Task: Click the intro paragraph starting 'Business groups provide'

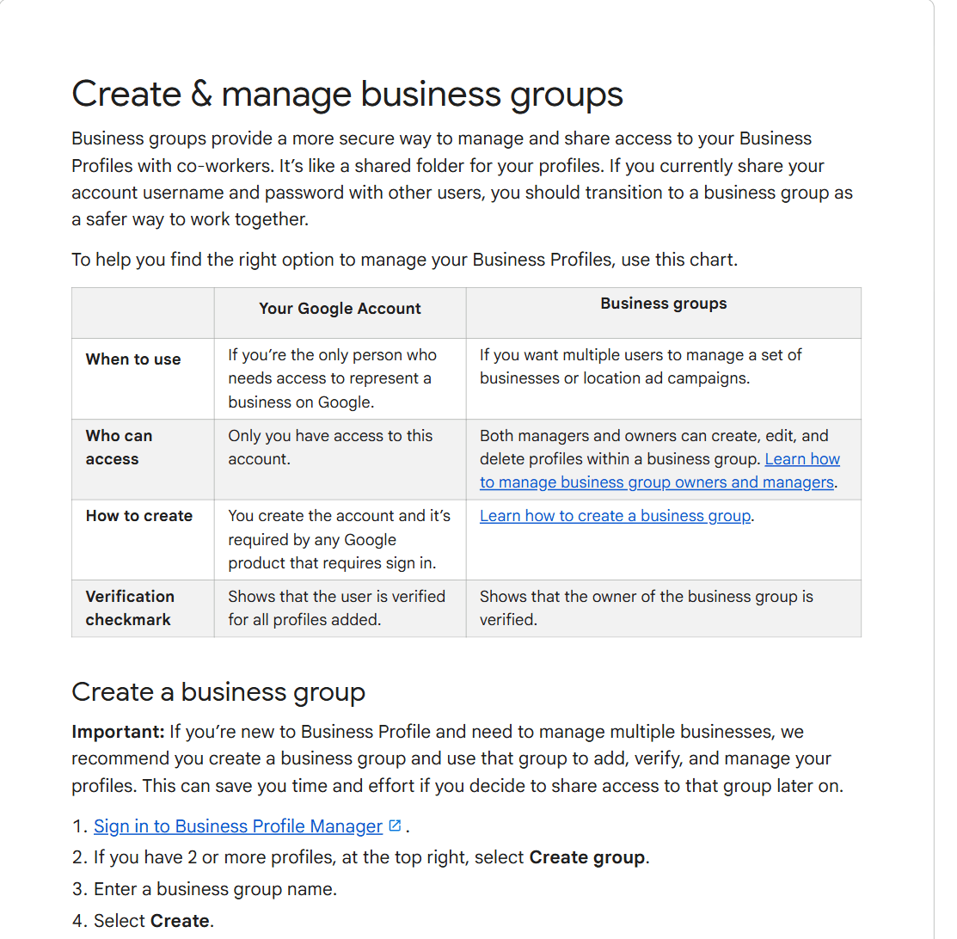Action: point(462,179)
